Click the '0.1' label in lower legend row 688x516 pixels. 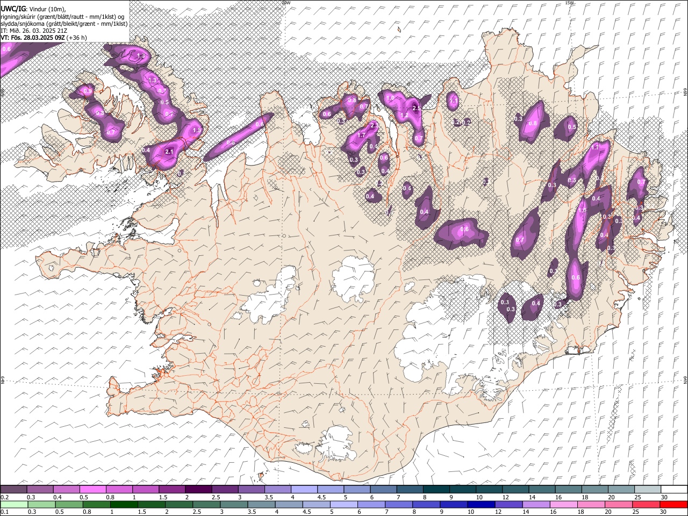click(4, 512)
